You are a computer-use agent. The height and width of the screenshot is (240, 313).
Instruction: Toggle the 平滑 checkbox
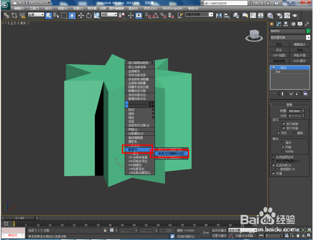pyautogui.click(x=273, y=174)
